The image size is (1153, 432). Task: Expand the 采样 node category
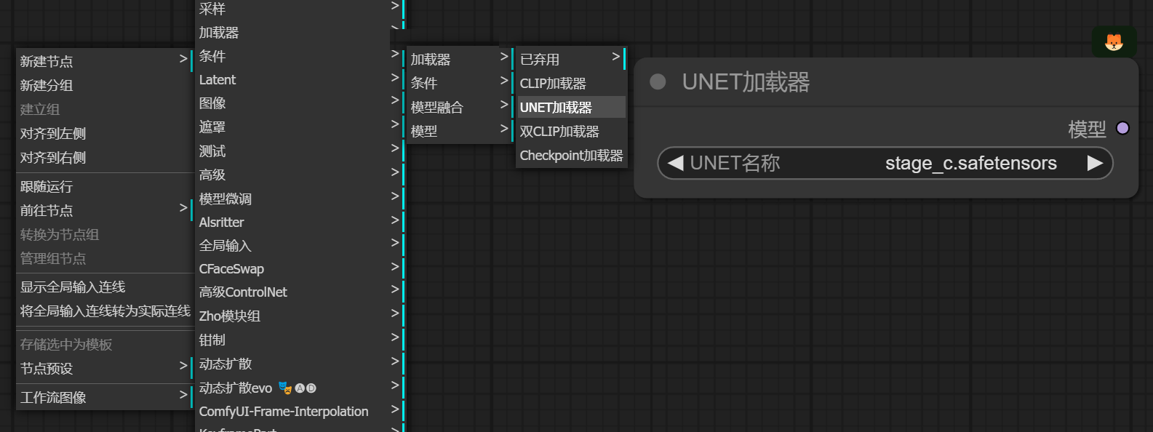(x=299, y=9)
